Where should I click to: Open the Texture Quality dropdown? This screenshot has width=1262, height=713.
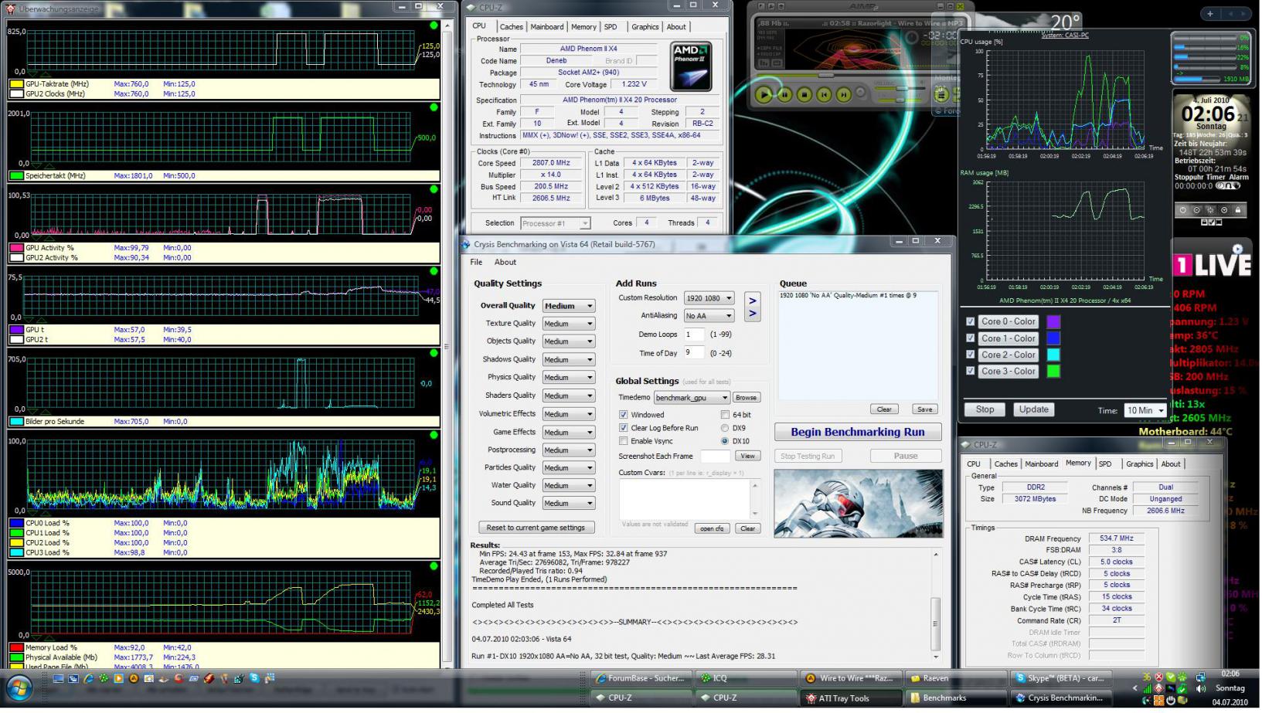click(x=569, y=324)
